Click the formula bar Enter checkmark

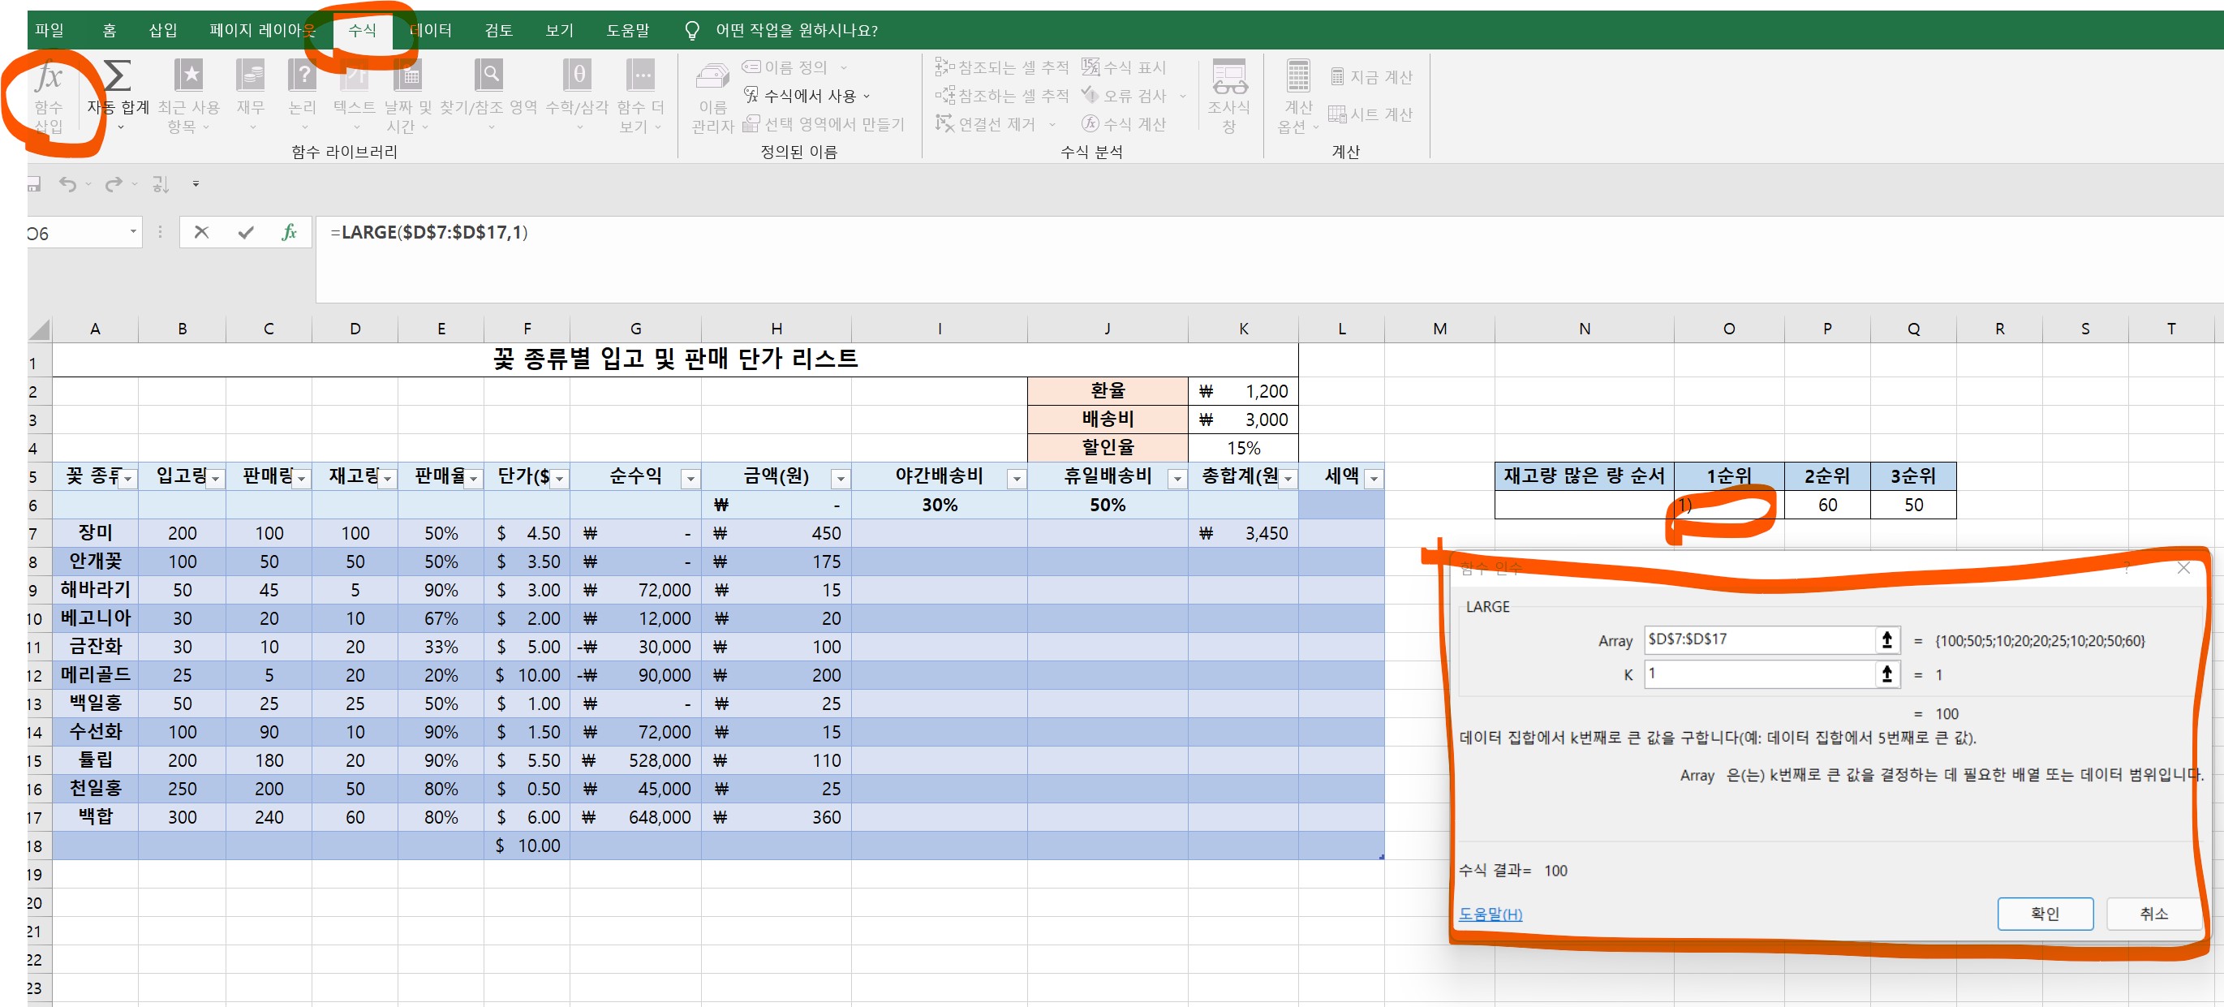[246, 232]
